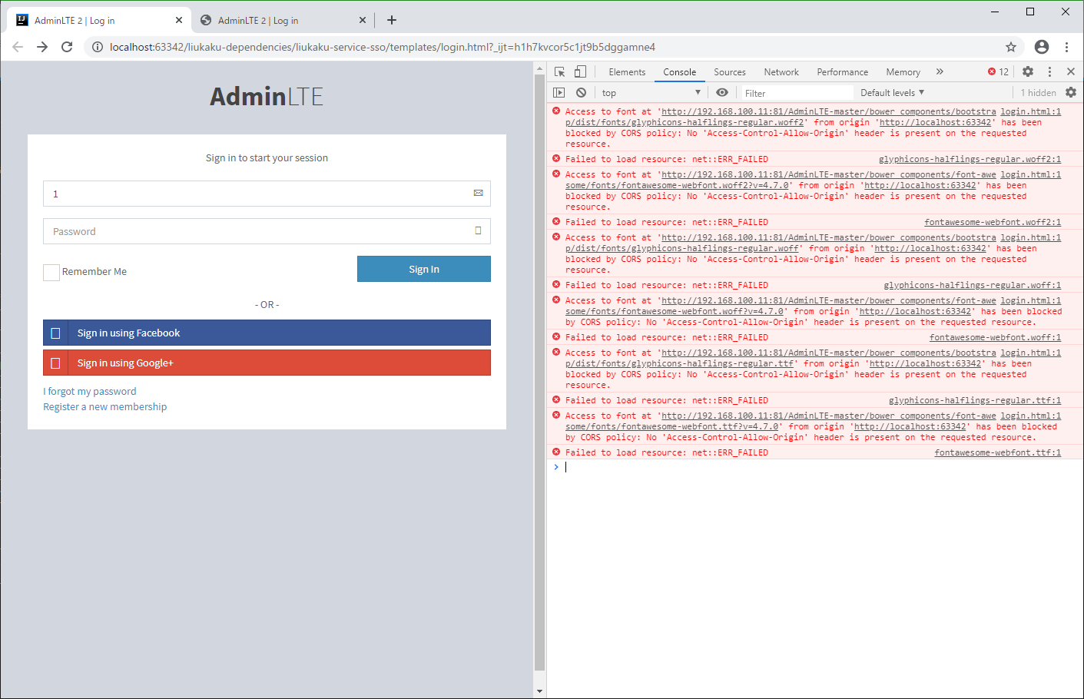Click the scrollbar down arrow

539,691
